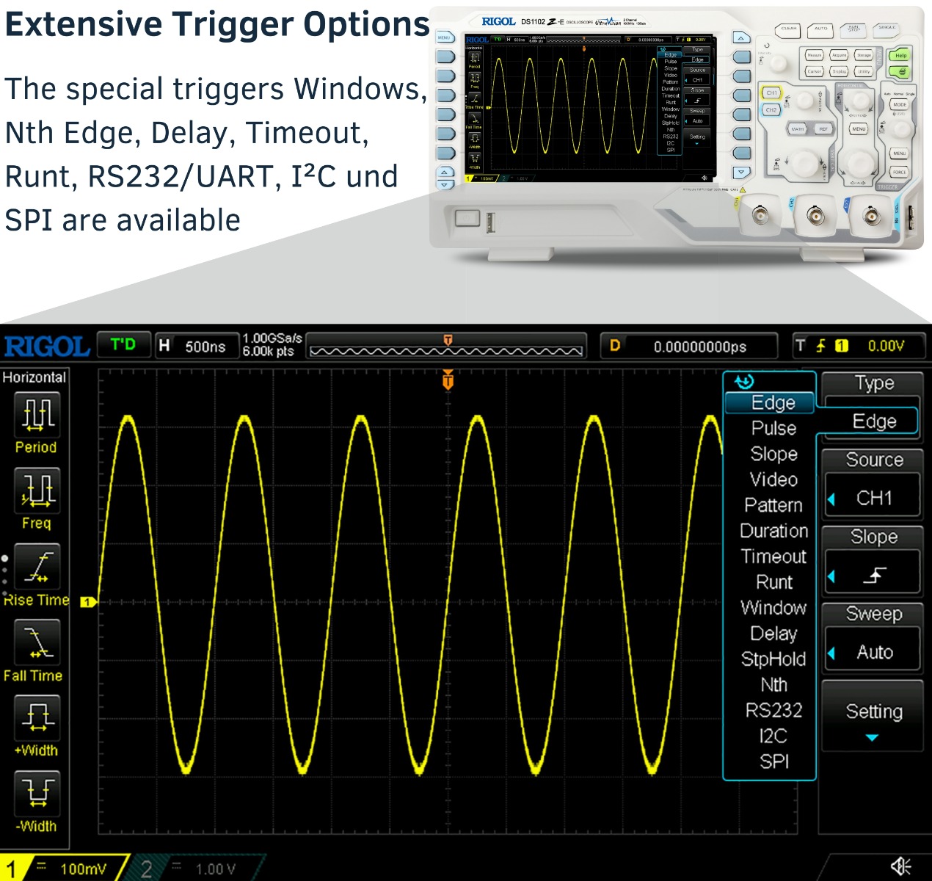Click the blue MENU button left of the device screen

(445, 37)
